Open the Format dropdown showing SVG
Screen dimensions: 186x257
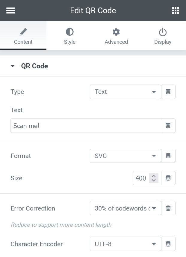click(x=125, y=156)
